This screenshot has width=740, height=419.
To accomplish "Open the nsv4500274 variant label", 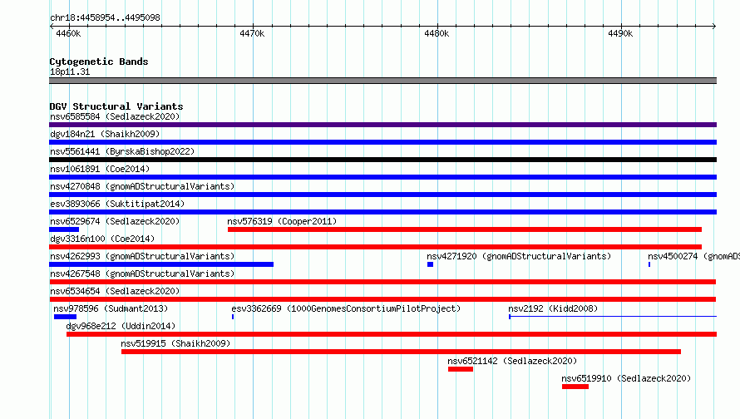I will click(693, 256).
